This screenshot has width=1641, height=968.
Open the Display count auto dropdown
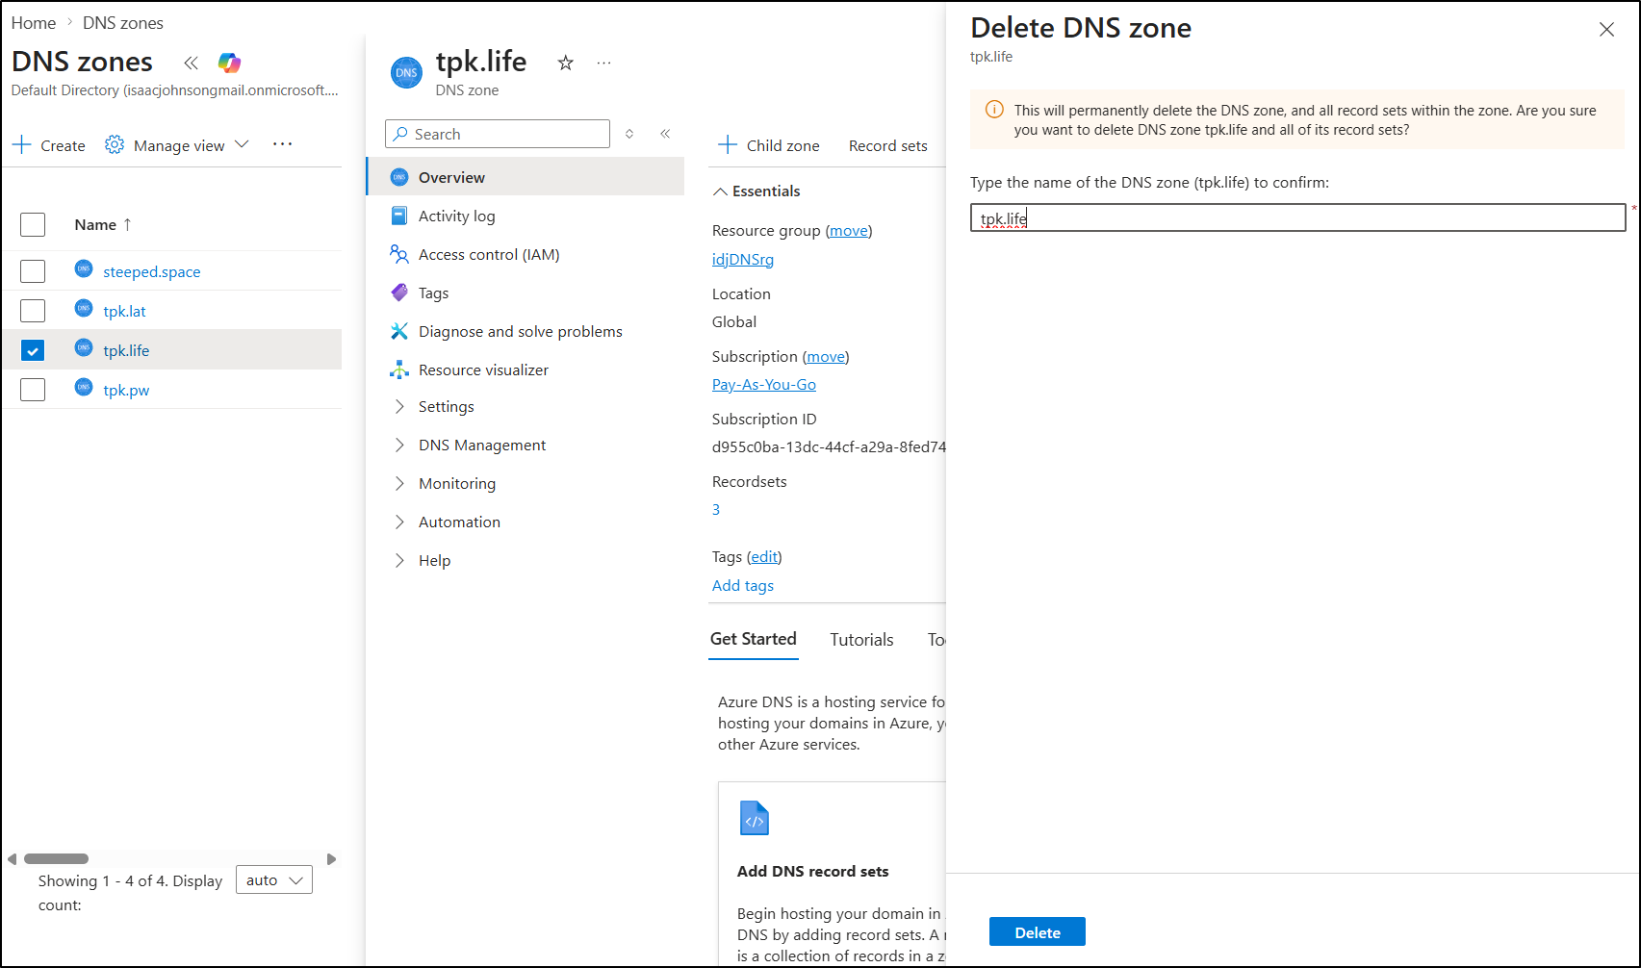tap(274, 880)
